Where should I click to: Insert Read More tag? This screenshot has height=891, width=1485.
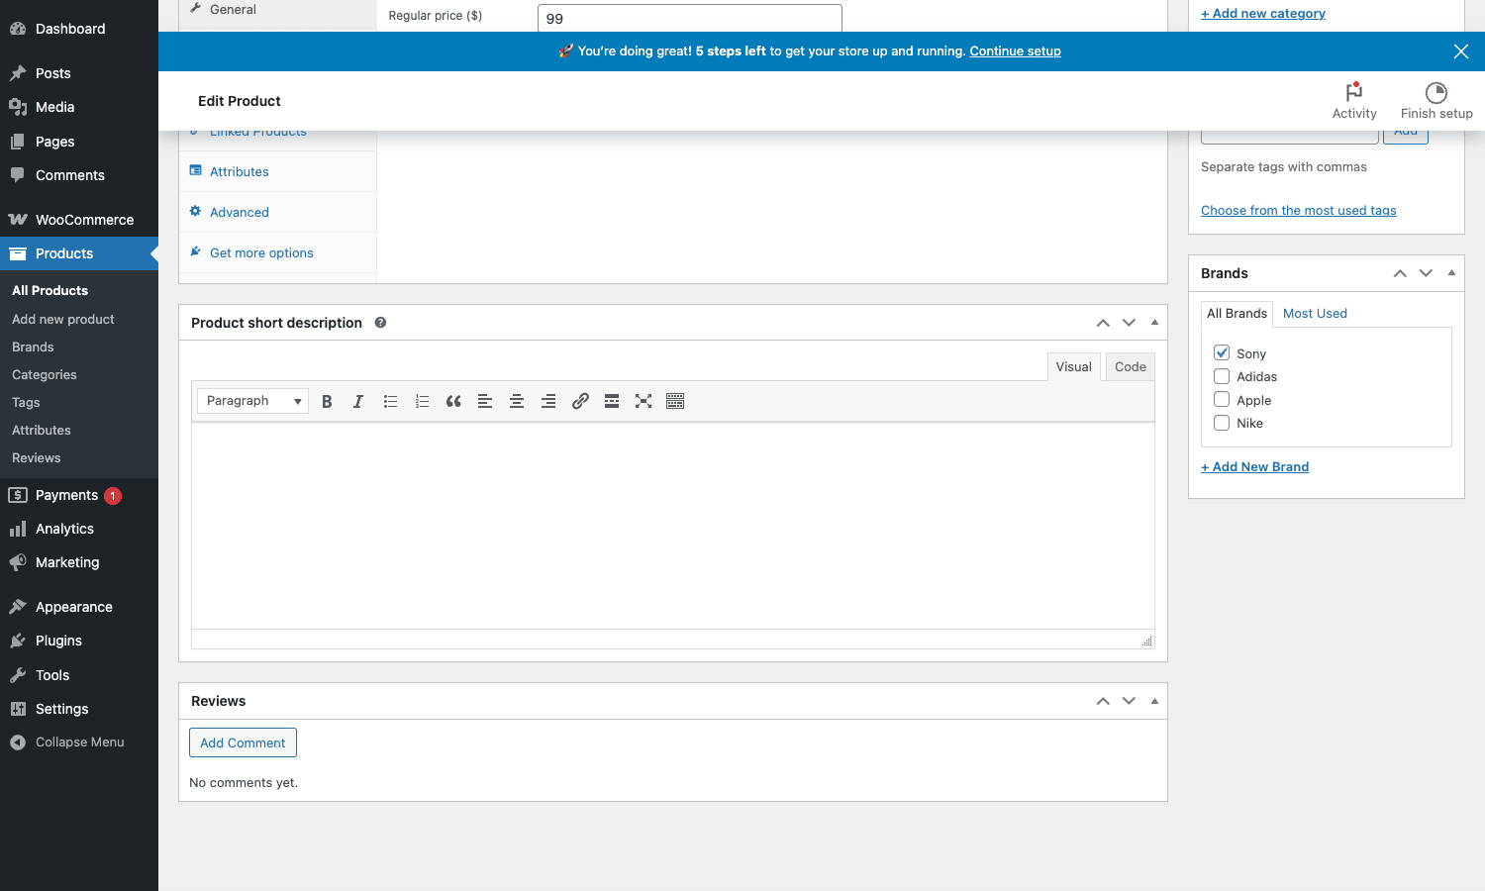click(x=612, y=401)
